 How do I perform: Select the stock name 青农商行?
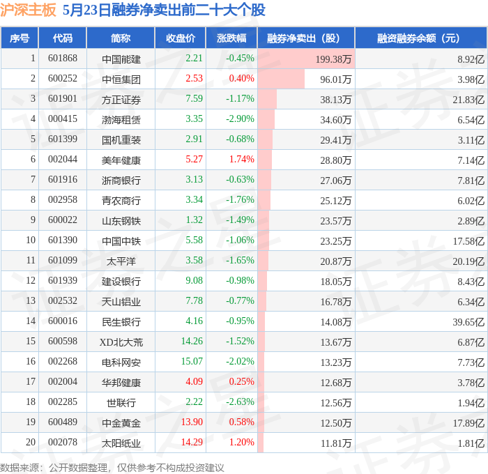click(x=121, y=201)
